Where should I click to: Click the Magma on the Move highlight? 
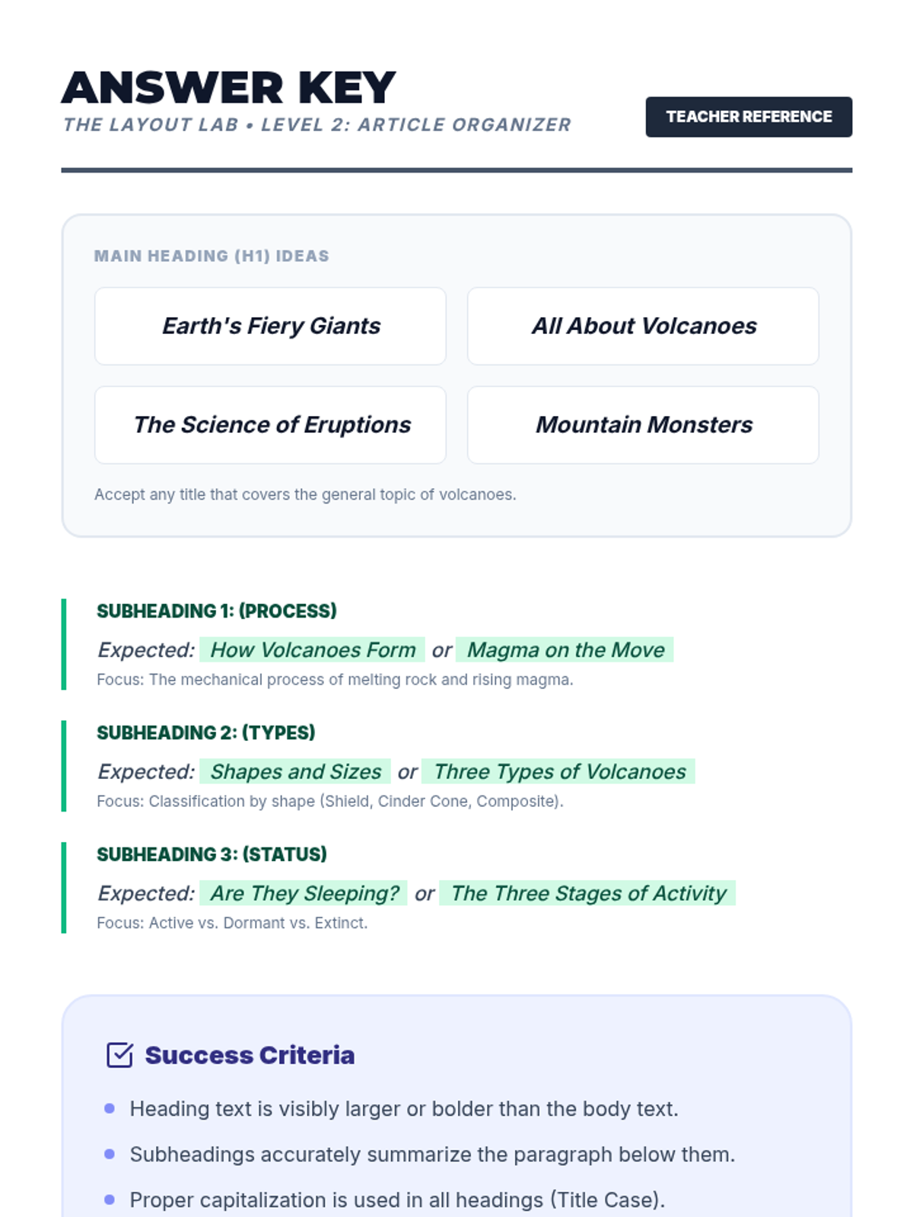[x=565, y=650]
